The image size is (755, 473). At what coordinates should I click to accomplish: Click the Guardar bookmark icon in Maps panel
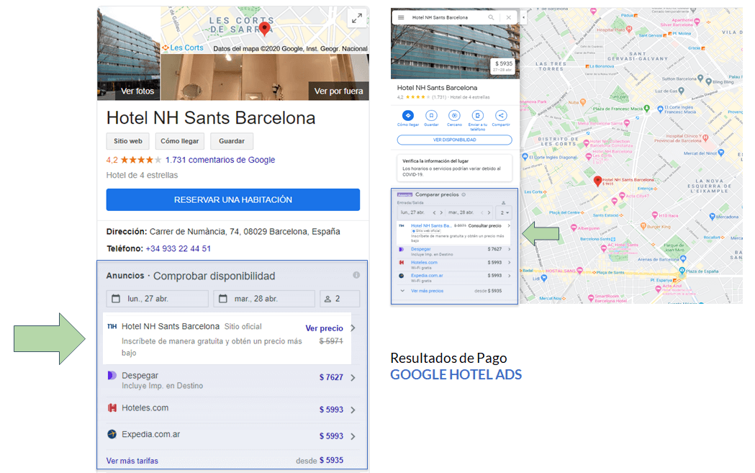coord(431,116)
